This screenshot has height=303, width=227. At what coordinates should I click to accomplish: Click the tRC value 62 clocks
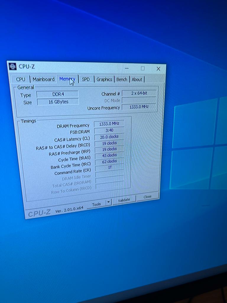tap(110, 161)
